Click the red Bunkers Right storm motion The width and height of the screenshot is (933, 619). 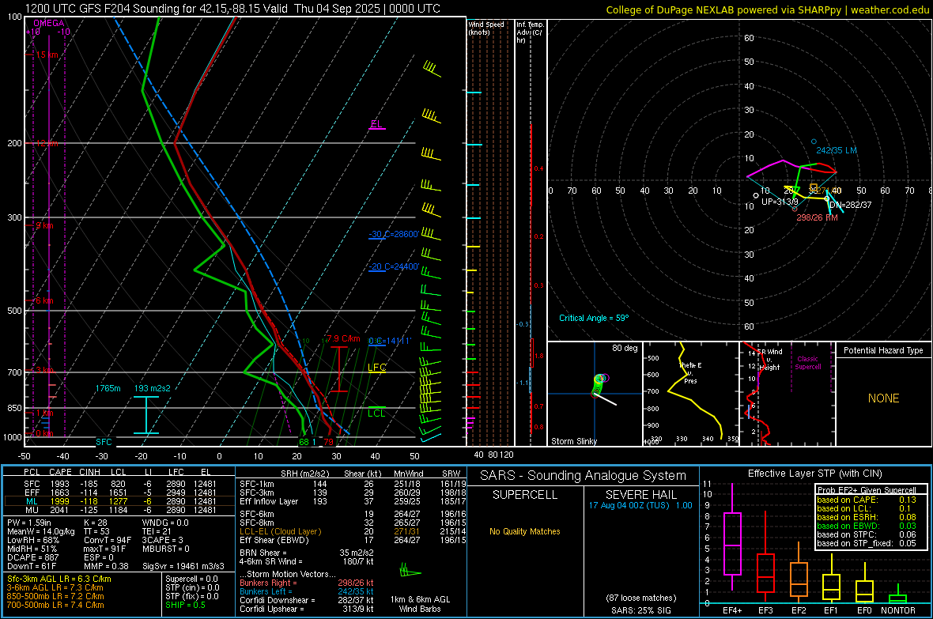tap(307, 583)
